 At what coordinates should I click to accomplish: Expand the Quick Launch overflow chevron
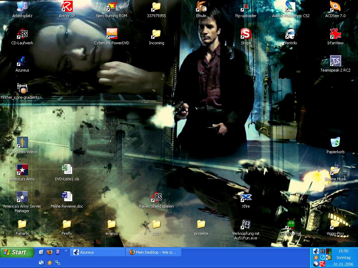(65, 250)
